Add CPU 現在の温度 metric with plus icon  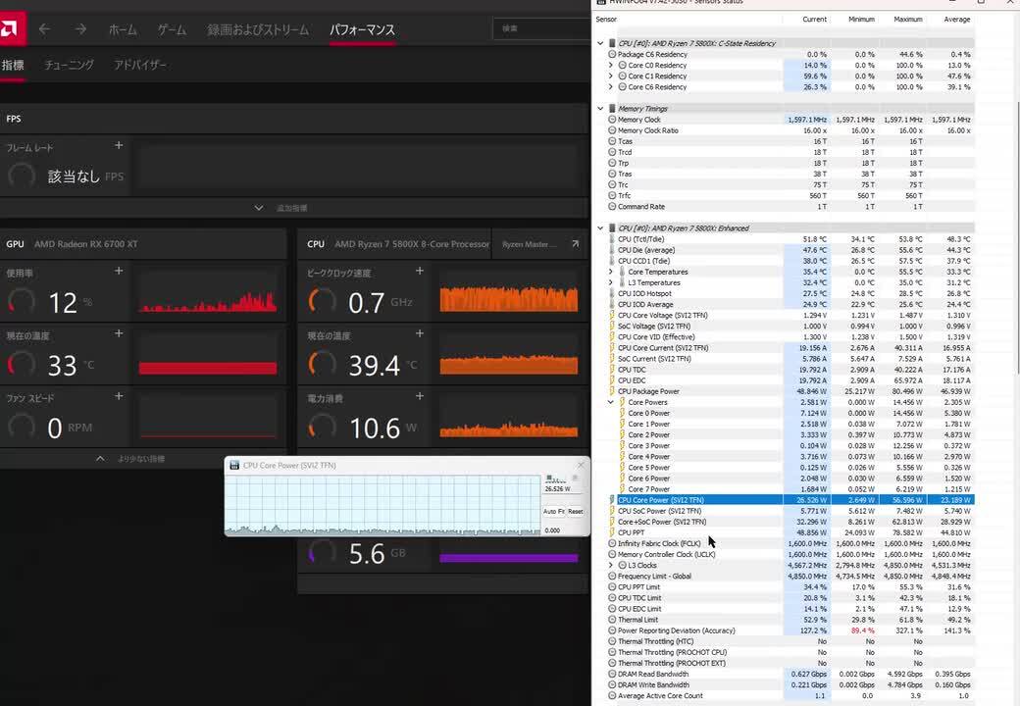click(420, 333)
